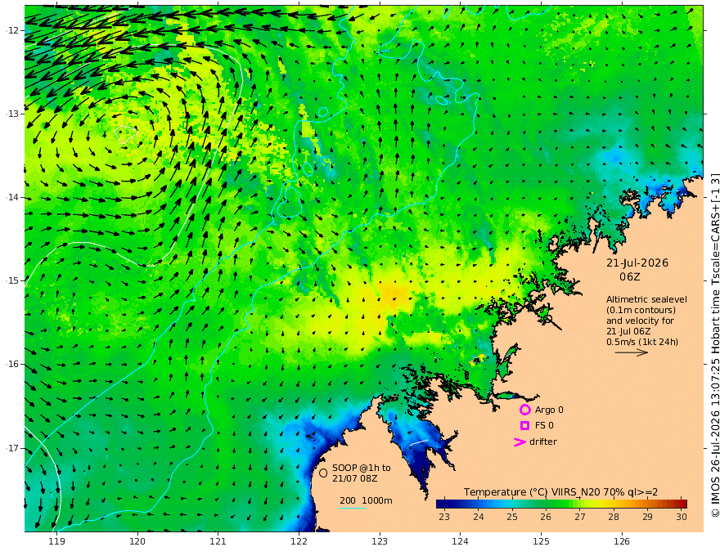Click the latitude axis label -14
The width and height of the screenshot is (720, 556).
[x=12, y=197]
